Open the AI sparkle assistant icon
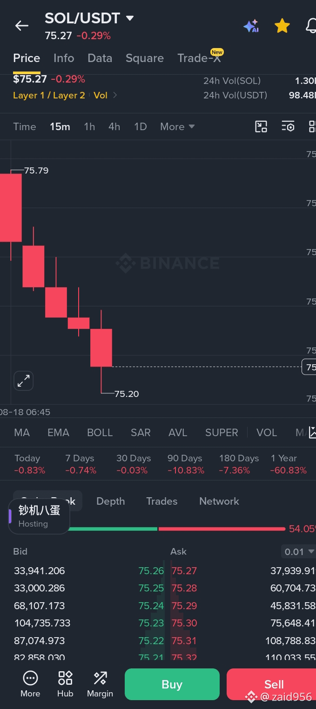 pyautogui.click(x=251, y=26)
